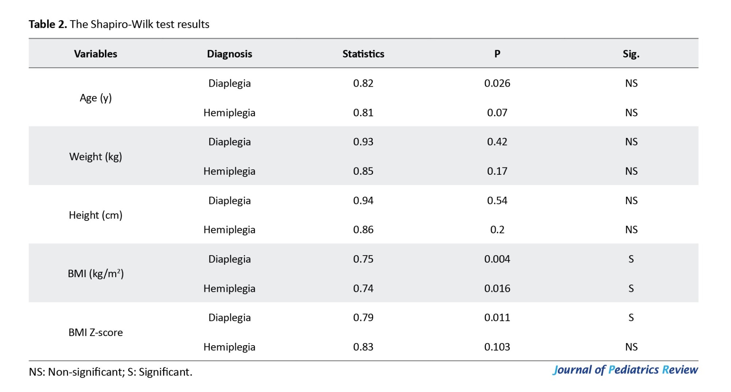Select the BMI Z-score row label
The image size is (731, 392).
(x=95, y=332)
